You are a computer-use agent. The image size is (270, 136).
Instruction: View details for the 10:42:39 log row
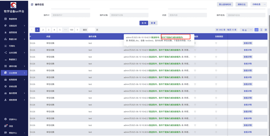click(x=248, y=70)
